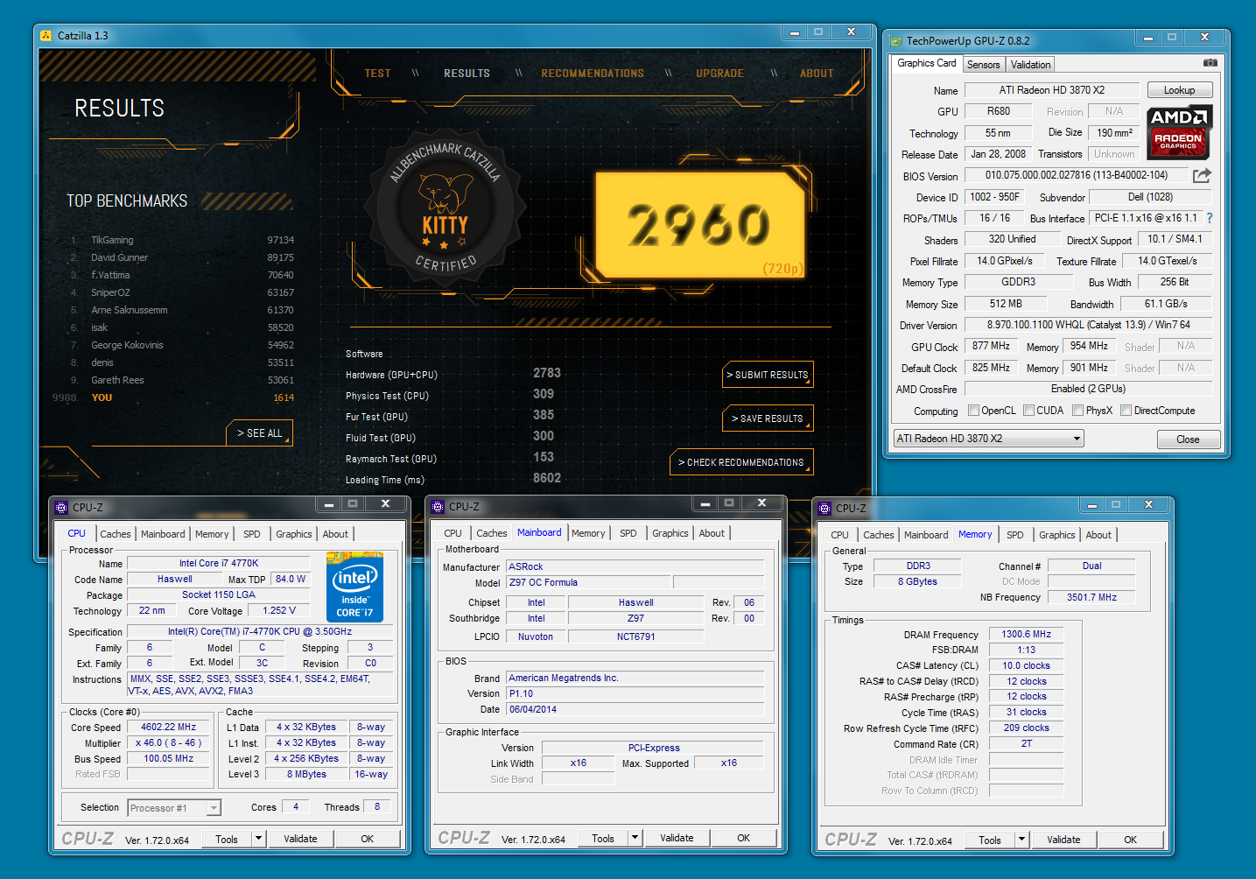This screenshot has height=879, width=1256.
Task: Click the GPU-Z Name field ATI Radeon HD 3870 X2
Action: pyautogui.click(x=1051, y=90)
